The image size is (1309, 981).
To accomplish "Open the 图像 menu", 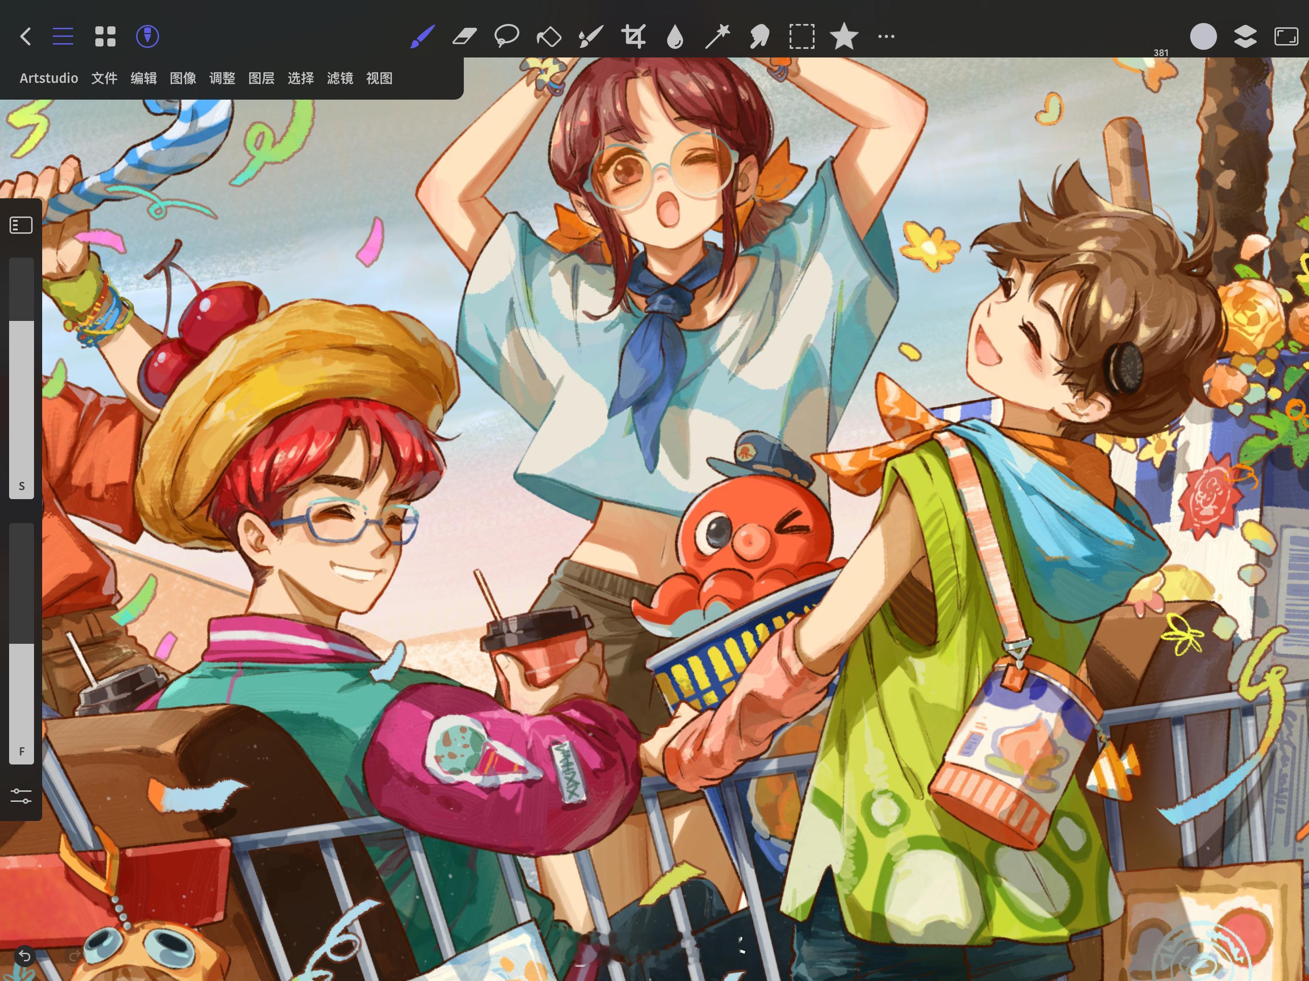I will tap(183, 78).
